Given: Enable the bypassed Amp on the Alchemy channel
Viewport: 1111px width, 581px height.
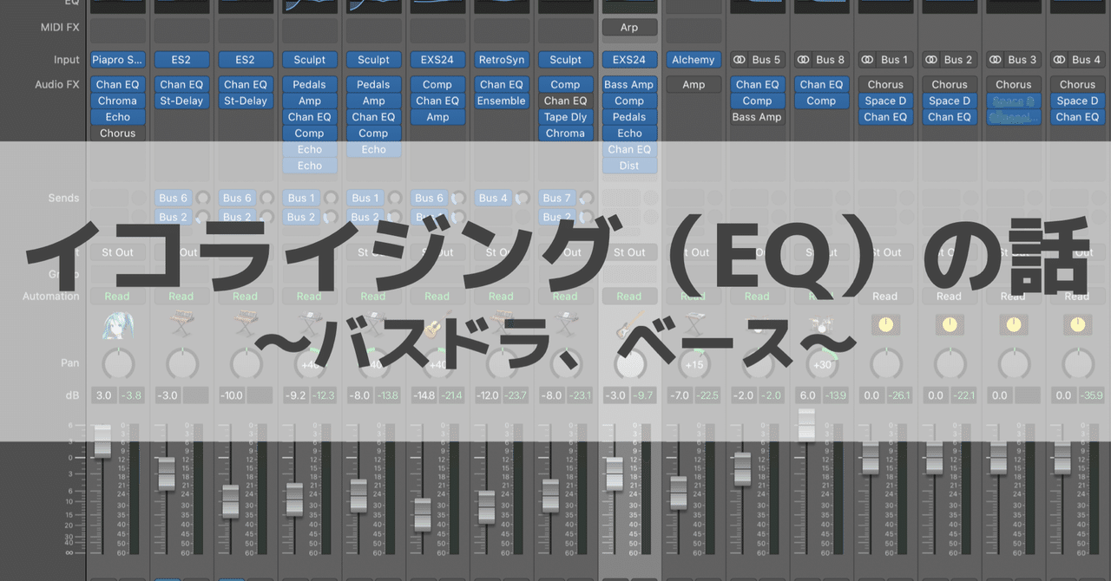Looking at the screenshot, I should pyautogui.click(x=694, y=85).
